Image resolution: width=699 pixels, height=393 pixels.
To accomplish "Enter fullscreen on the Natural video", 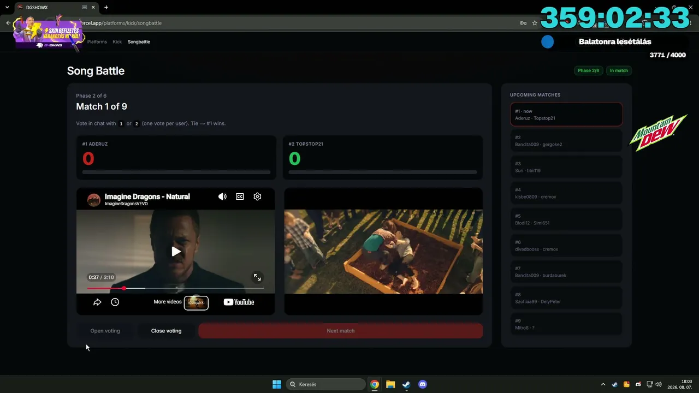I will point(257,277).
